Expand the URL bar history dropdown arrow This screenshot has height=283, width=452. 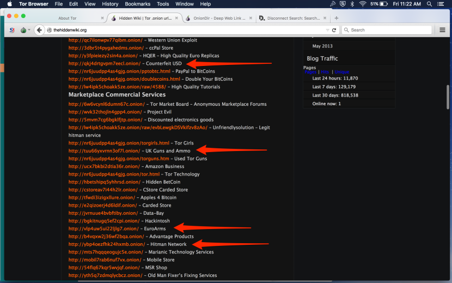click(x=327, y=30)
